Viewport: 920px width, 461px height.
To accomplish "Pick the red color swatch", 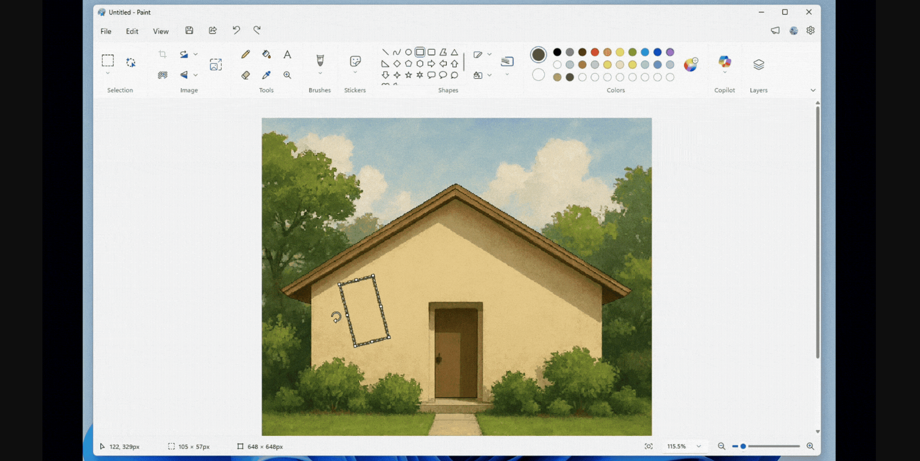I will (595, 52).
